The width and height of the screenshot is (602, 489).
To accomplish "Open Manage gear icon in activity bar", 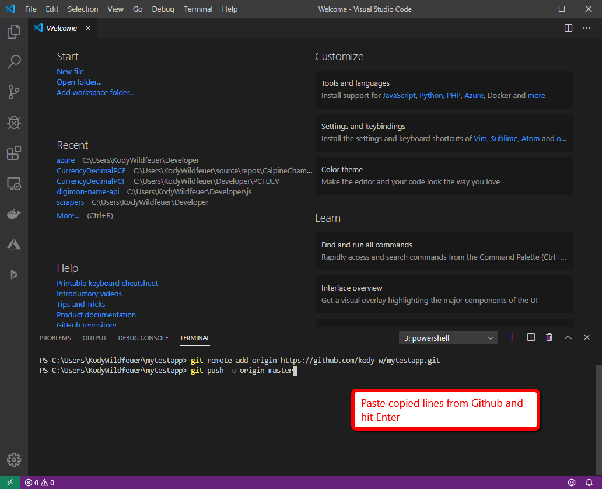I will pos(14,459).
